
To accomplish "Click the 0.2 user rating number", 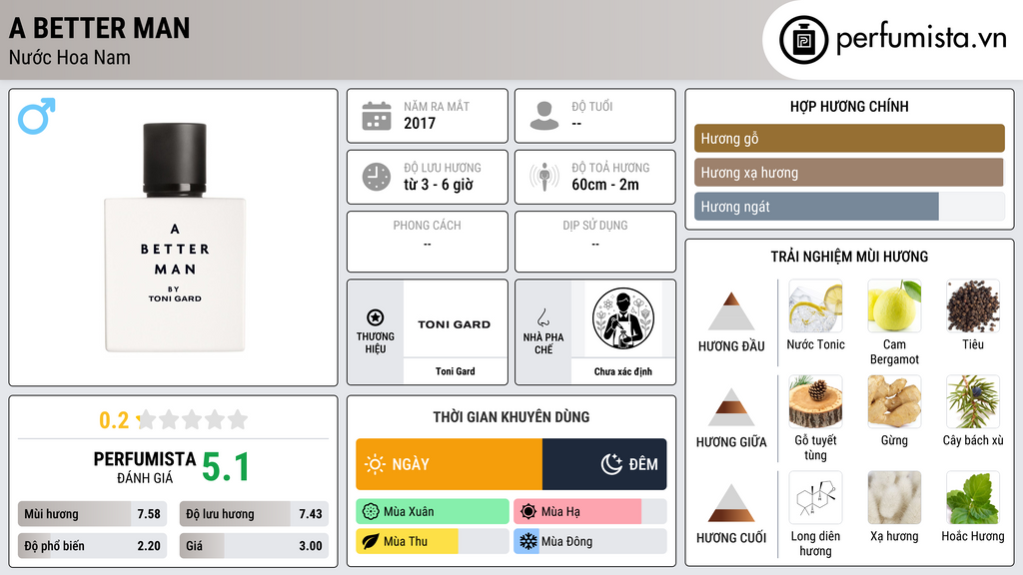I will [x=114, y=420].
